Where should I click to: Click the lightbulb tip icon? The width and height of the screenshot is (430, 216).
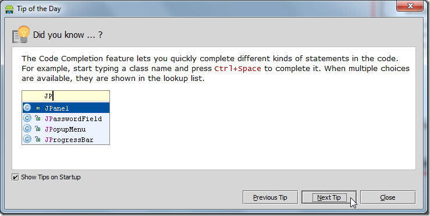click(21, 34)
